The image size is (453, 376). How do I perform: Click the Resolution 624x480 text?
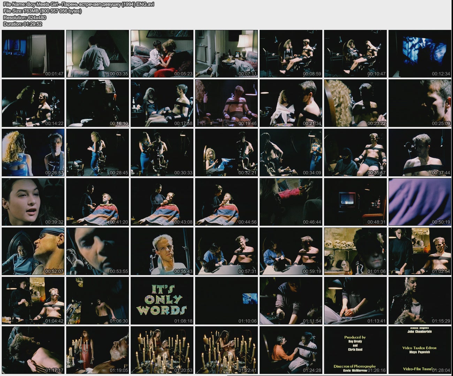pyautogui.click(x=24, y=17)
